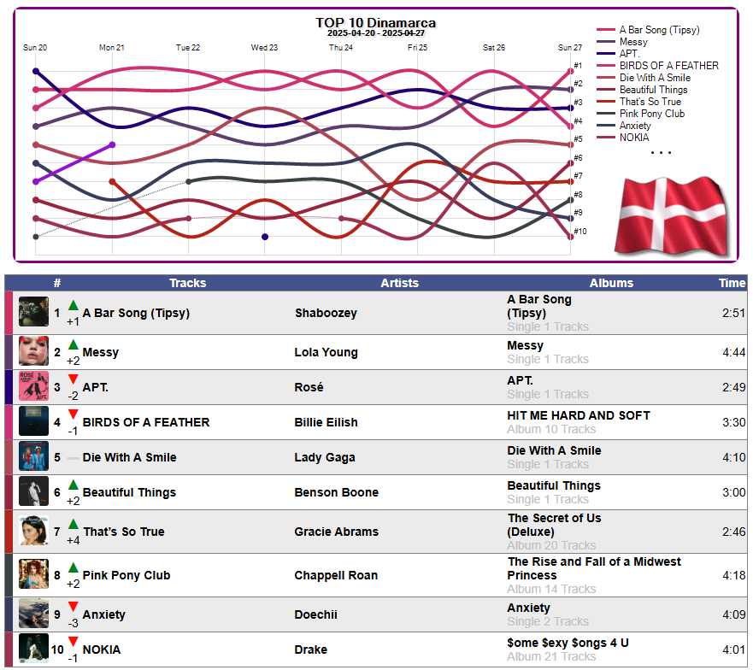Click artist name Shaboozey
The height and width of the screenshot is (670, 753).
pyautogui.click(x=326, y=313)
